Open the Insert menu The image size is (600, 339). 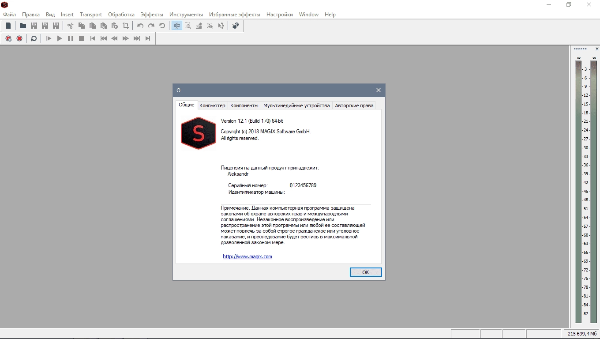click(67, 15)
